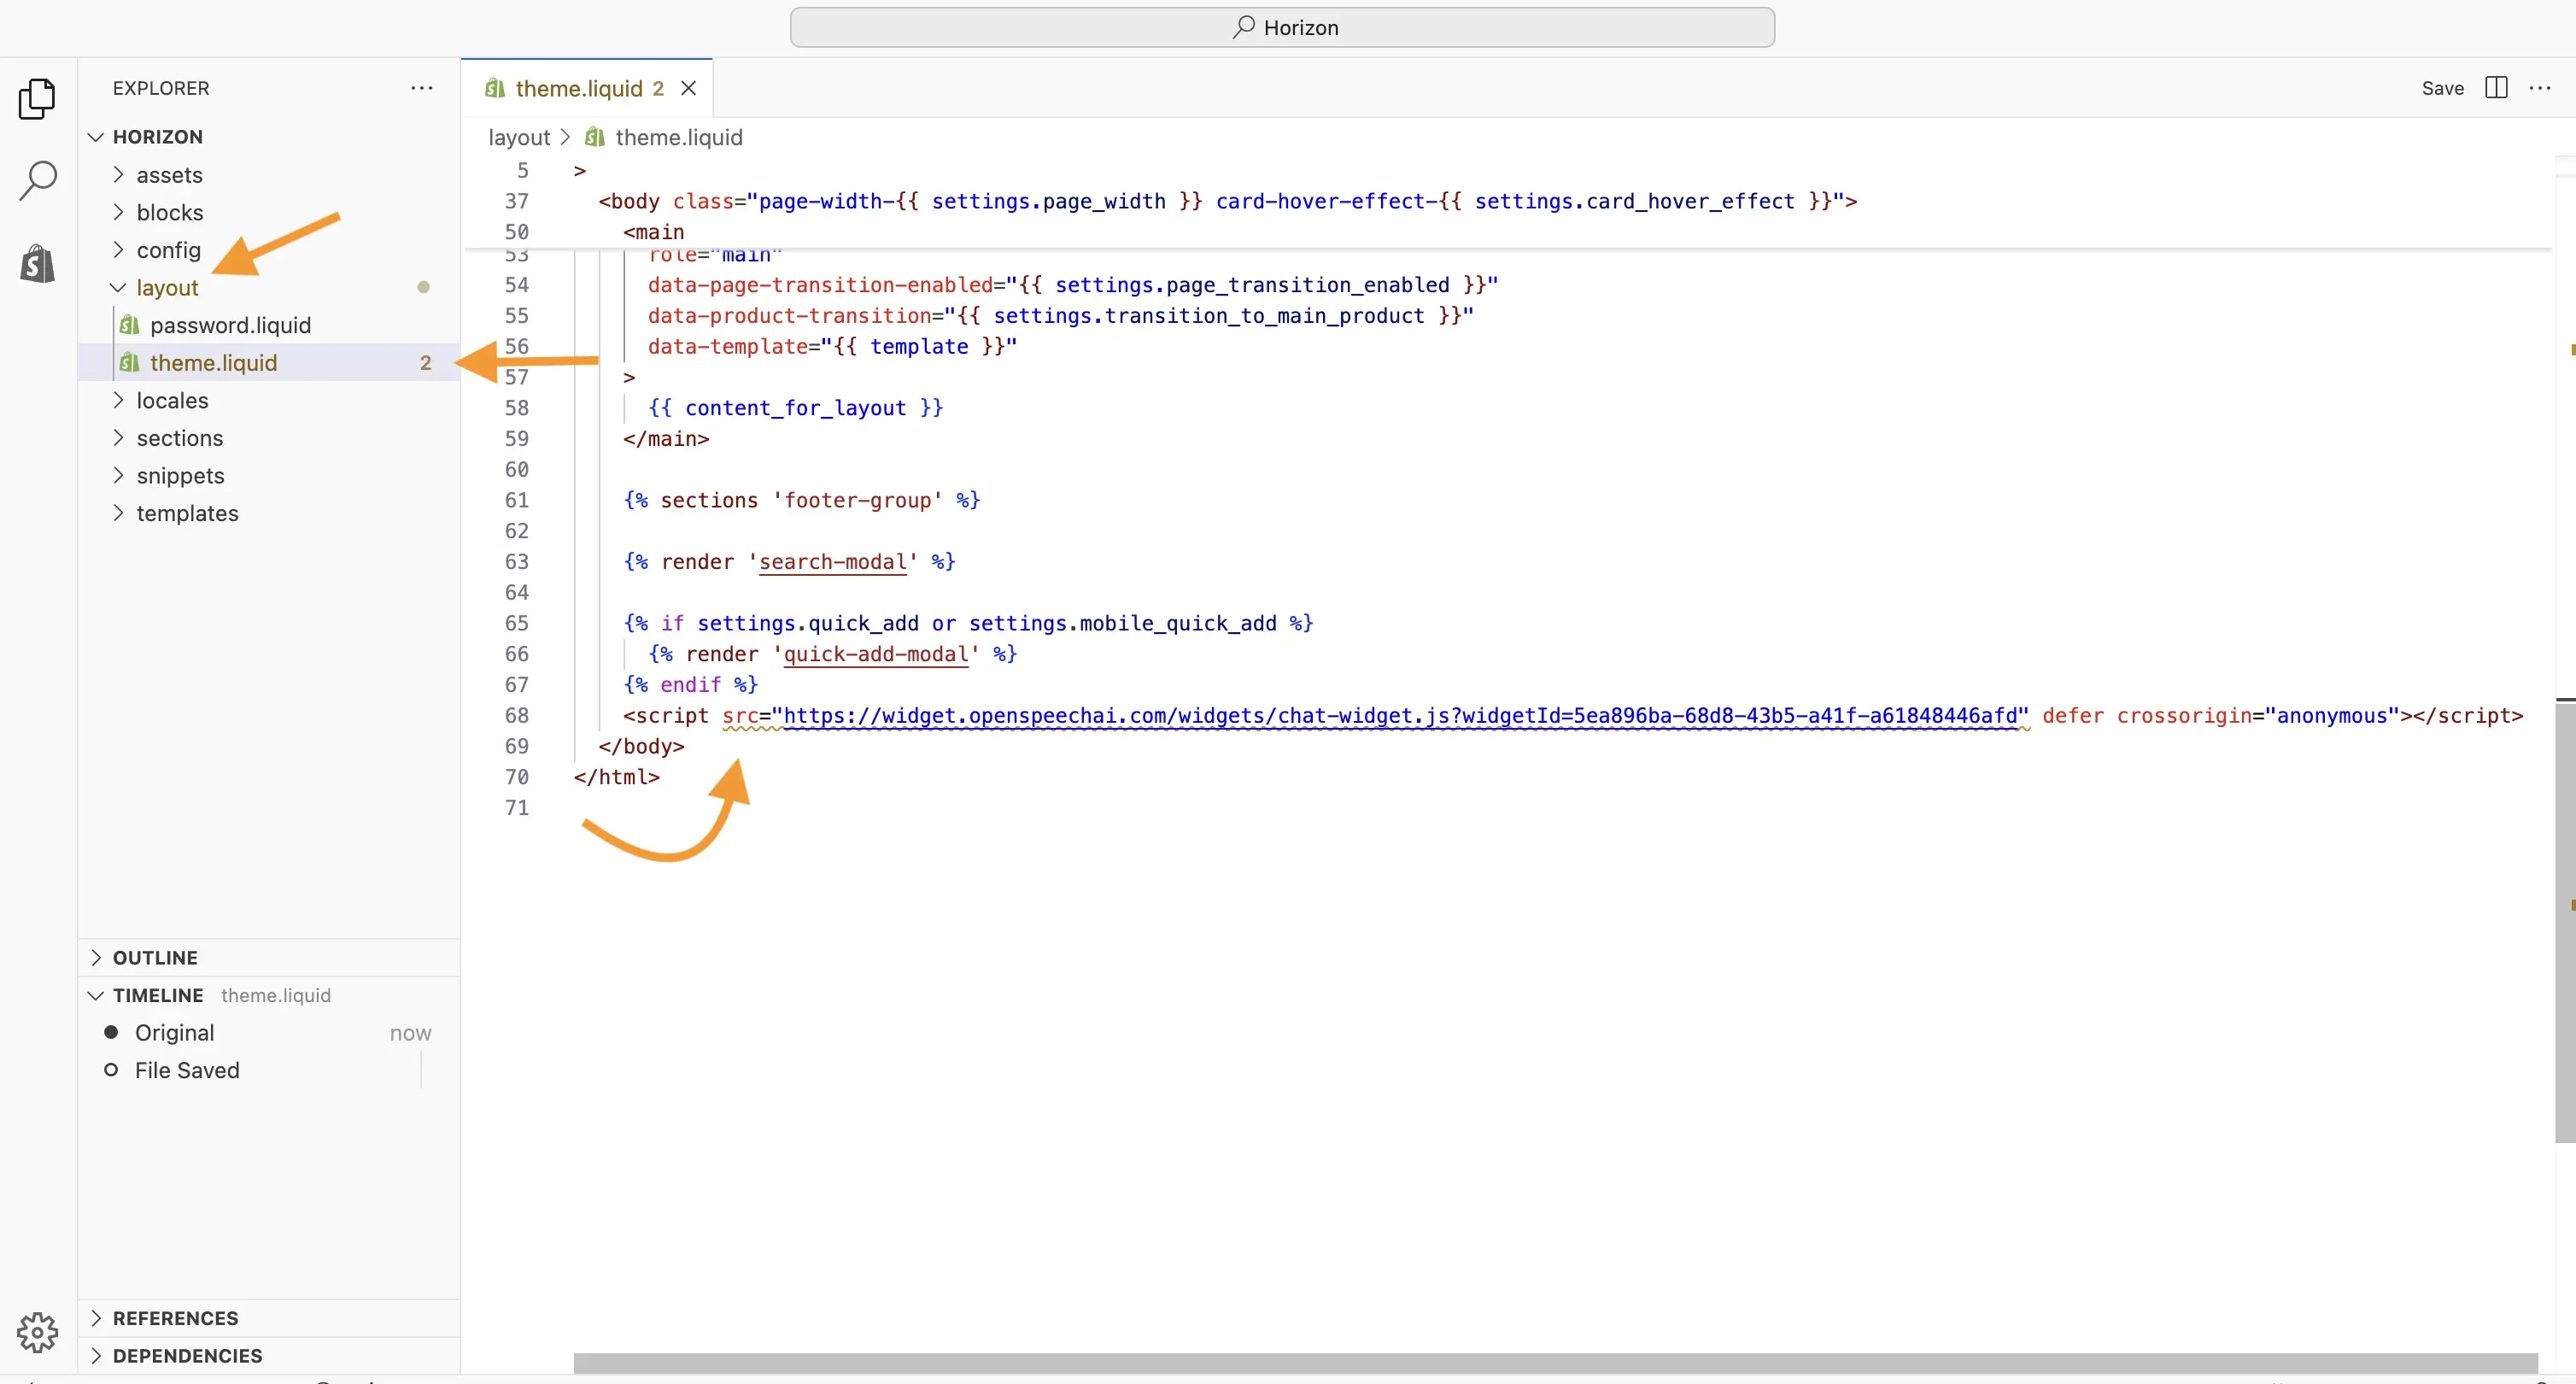Click 'search-modal' snippet reference

point(832,561)
